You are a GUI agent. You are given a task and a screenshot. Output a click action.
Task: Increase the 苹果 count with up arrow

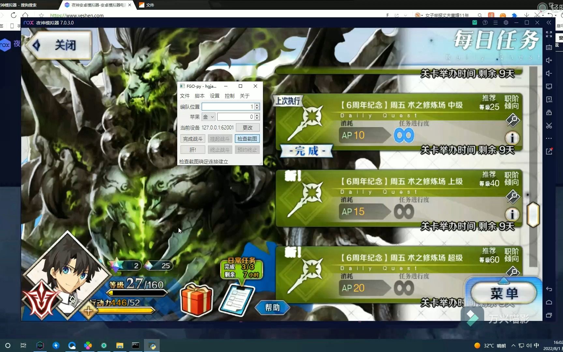(257, 115)
